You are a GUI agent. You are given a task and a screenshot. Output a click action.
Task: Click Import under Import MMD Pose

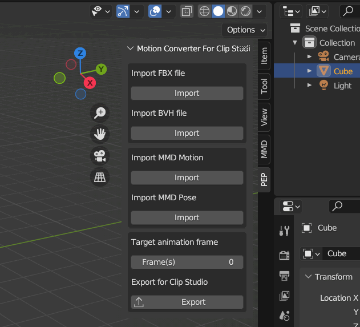tap(187, 217)
